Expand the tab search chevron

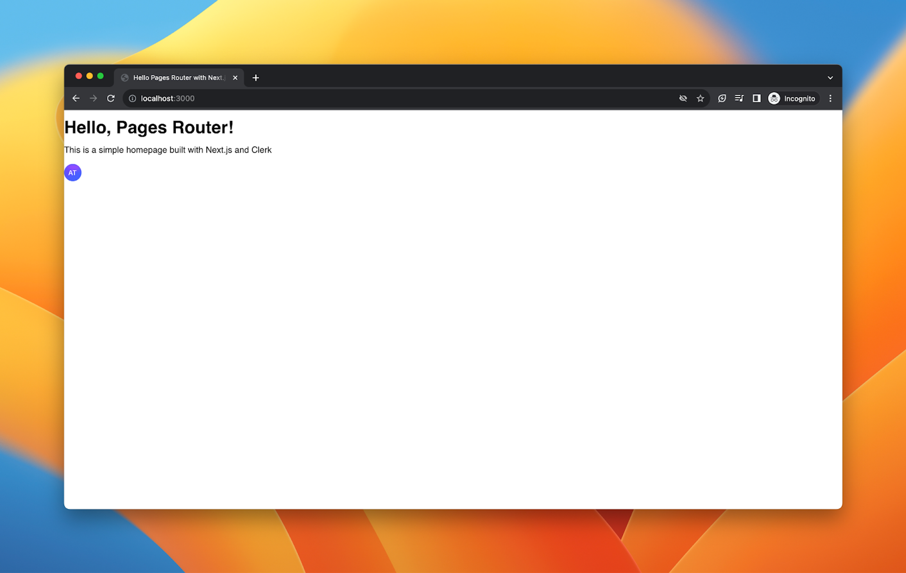click(x=830, y=78)
